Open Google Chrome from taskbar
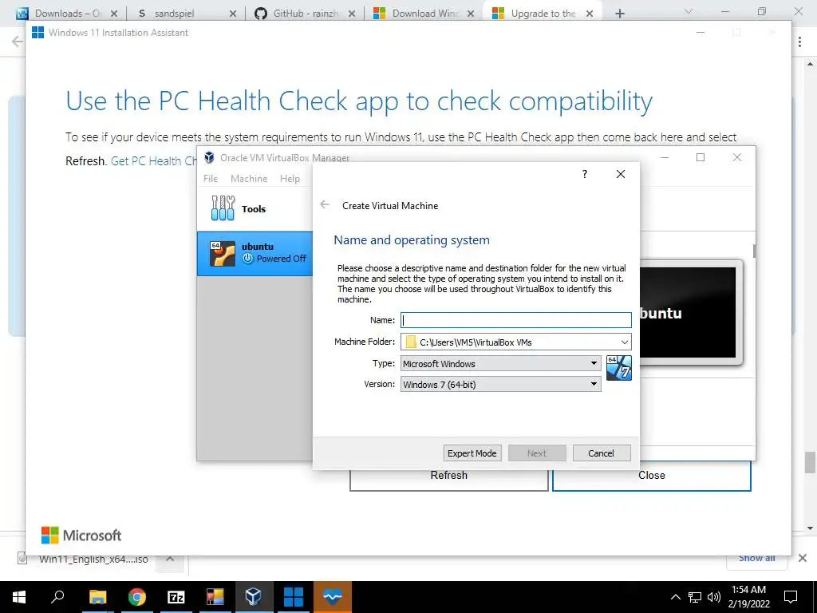Image resolution: width=817 pixels, height=613 pixels. pos(136,597)
